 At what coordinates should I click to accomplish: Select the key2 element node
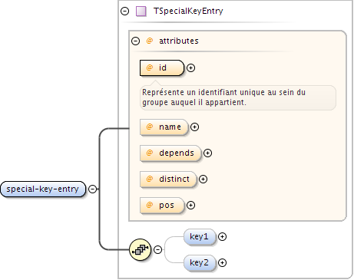200,262
